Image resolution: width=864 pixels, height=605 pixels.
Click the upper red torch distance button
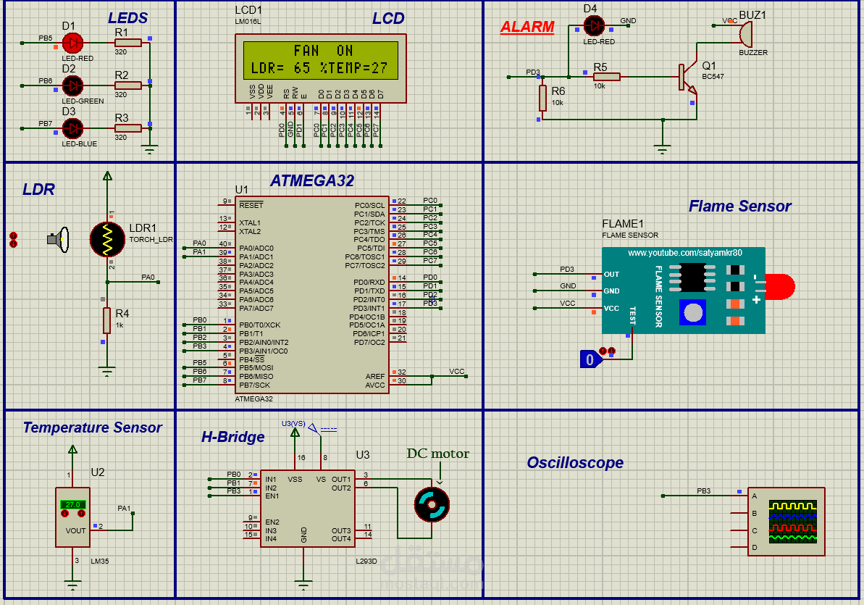[x=14, y=236]
